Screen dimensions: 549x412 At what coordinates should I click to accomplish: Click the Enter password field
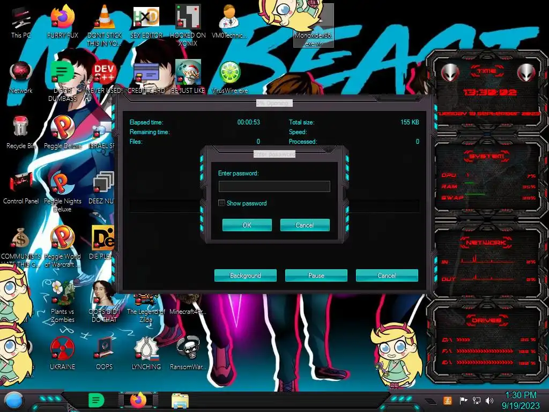point(274,186)
